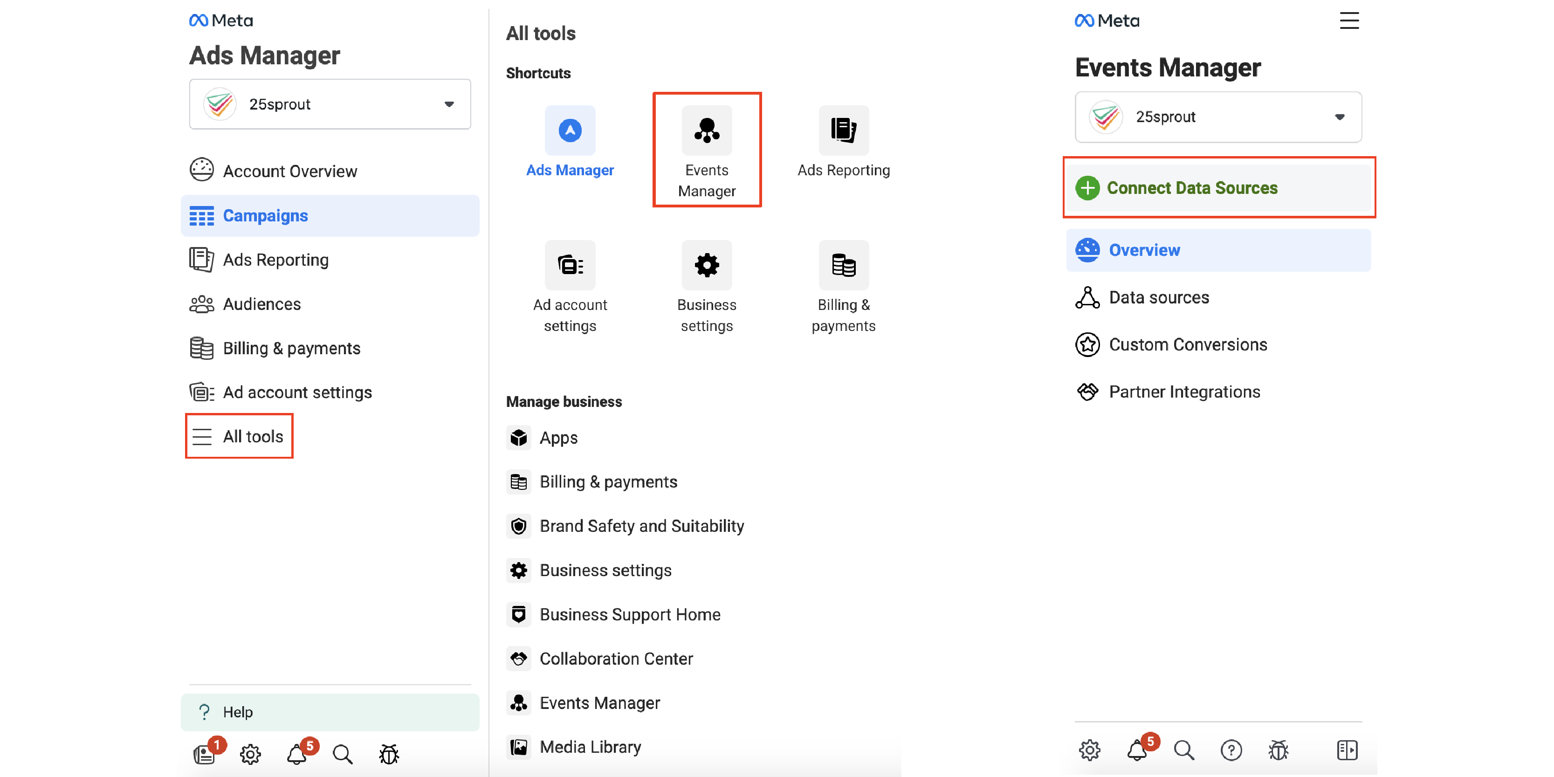Image resolution: width=1554 pixels, height=777 pixels.
Task: Open Data sources in Events Manager
Action: pos(1142,297)
